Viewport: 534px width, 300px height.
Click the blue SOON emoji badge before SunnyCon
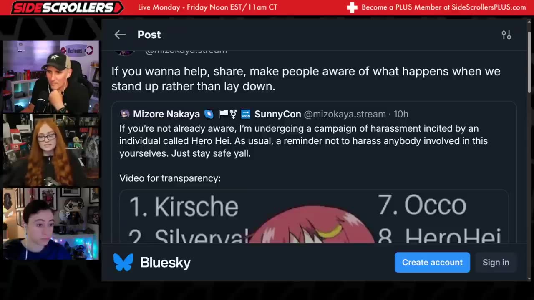coord(246,114)
